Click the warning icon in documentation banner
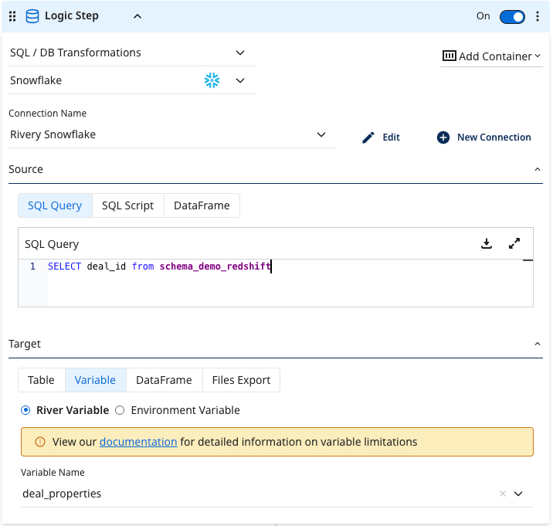This screenshot has width=553, height=526. click(x=40, y=443)
